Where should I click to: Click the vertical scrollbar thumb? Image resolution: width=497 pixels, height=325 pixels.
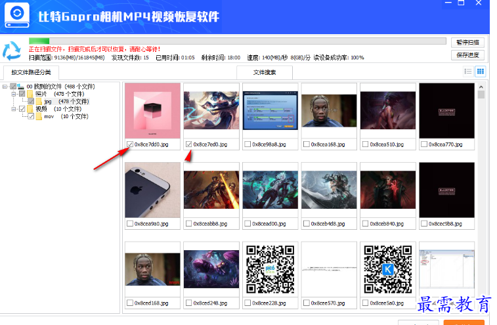click(481, 95)
